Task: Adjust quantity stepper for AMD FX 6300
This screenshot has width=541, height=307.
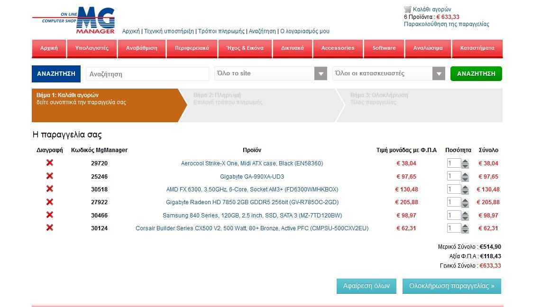Action: [465, 190]
